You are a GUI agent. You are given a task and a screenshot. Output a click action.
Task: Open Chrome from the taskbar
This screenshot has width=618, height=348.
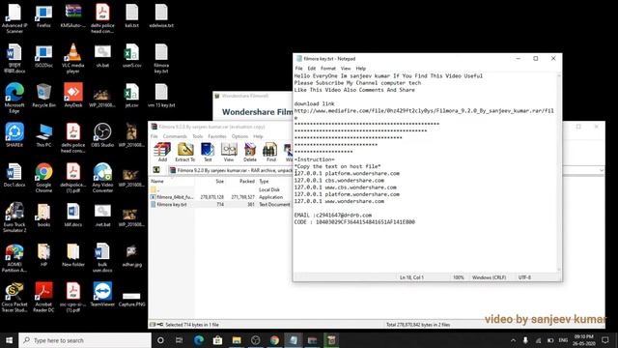point(274,339)
